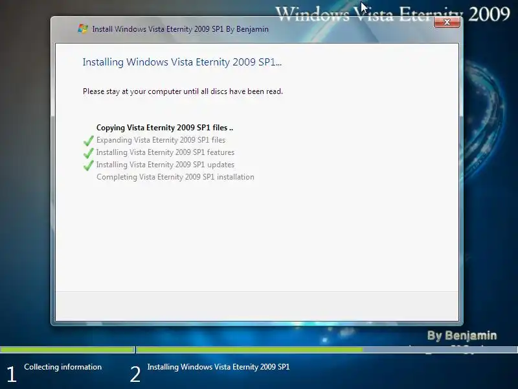Click the large step number 2
This screenshot has height=389, width=518.
pyautogui.click(x=135, y=375)
